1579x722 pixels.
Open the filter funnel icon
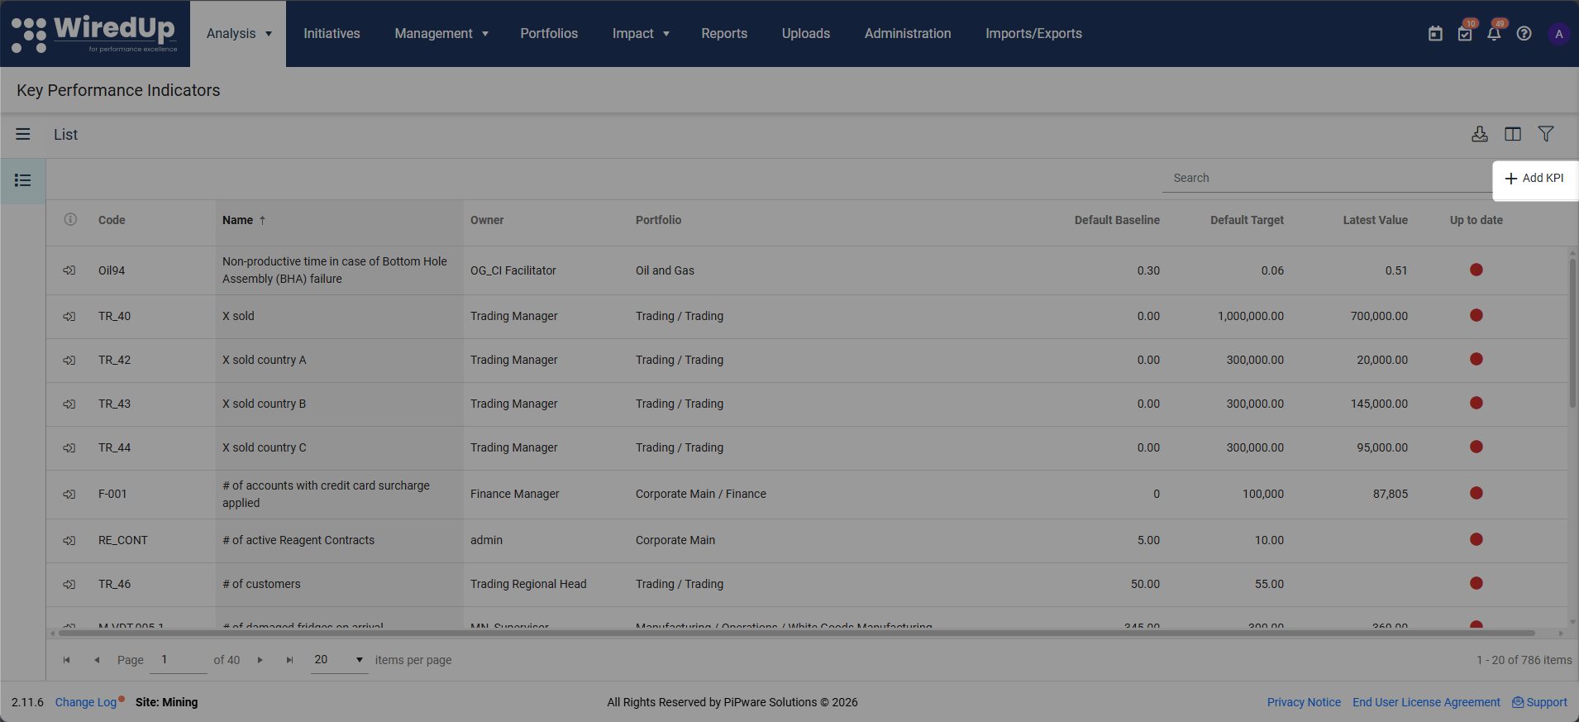tap(1546, 134)
